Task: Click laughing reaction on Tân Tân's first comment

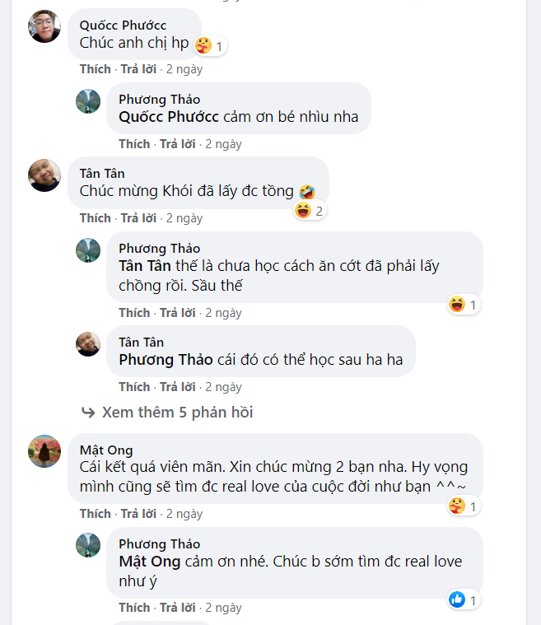Action: (x=303, y=211)
